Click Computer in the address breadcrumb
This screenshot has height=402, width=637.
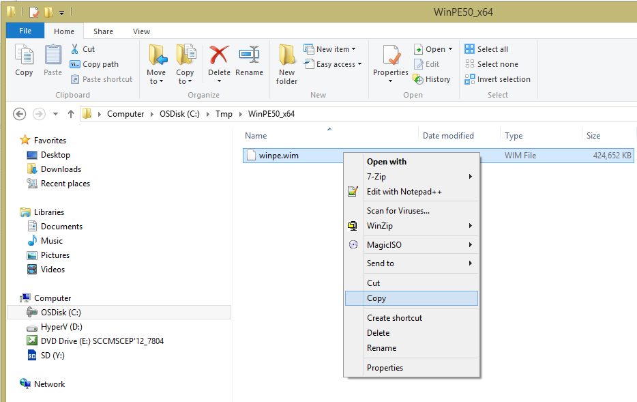(125, 114)
